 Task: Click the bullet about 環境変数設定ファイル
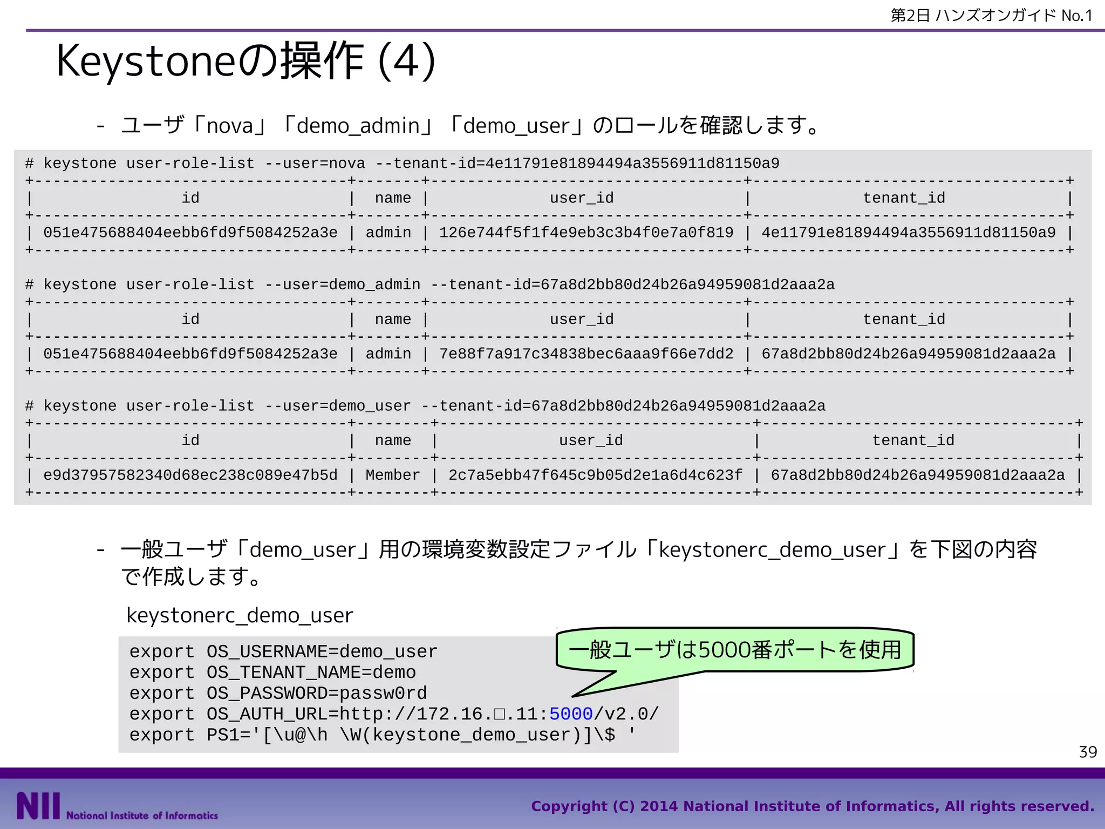coord(578,563)
